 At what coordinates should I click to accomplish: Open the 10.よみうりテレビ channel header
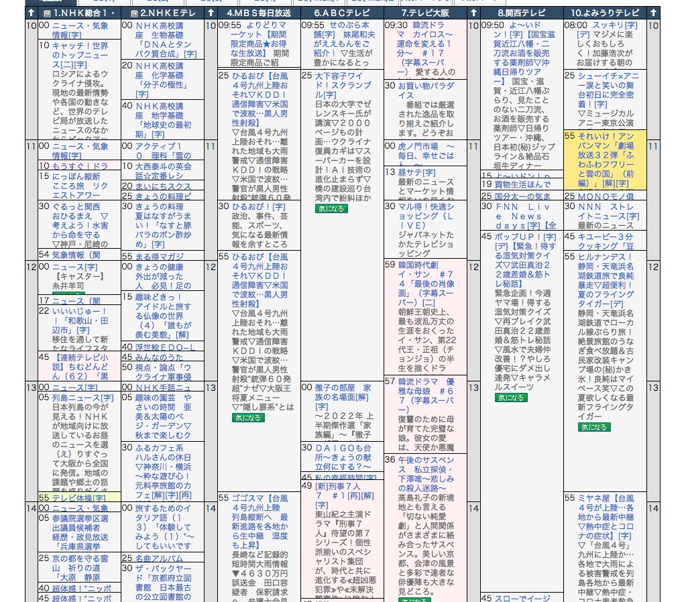605,13
